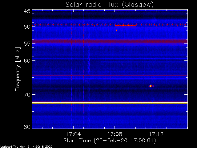The image size is (197, 148).
Task: Click the bright yellow band near 72 MHz
Action: [x=110, y=103]
